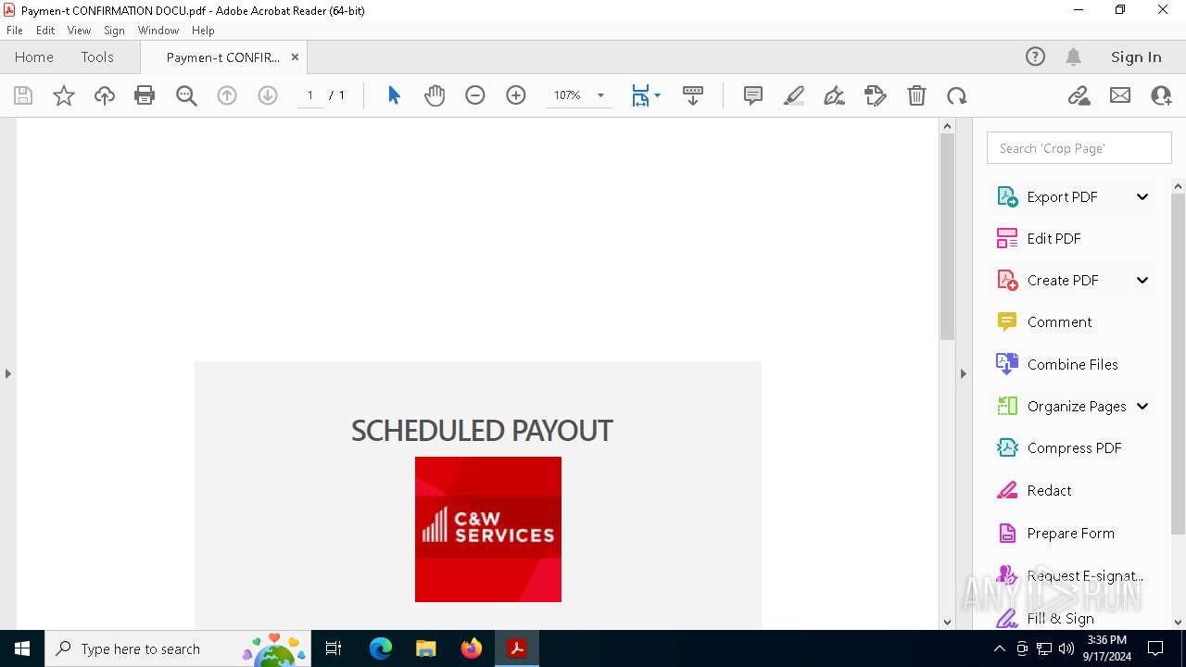Open the Find text magnifier tool
This screenshot has width=1186, height=667.
tap(186, 95)
